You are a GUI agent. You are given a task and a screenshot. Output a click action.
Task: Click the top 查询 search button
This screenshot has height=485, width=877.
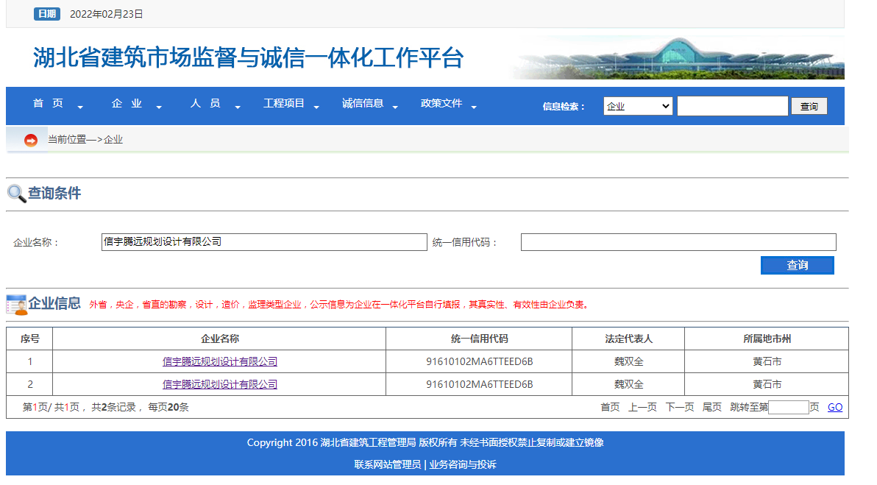click(809, 105)
